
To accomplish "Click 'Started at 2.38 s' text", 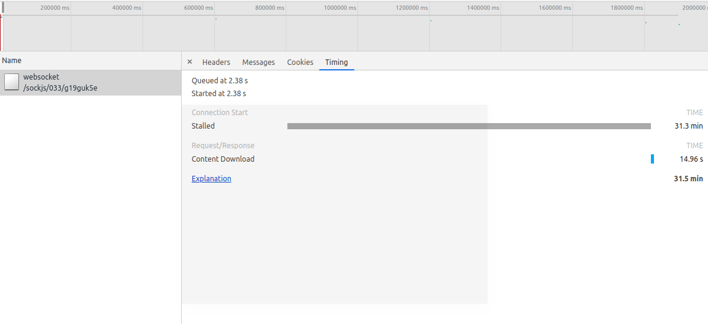I will 219,94.
